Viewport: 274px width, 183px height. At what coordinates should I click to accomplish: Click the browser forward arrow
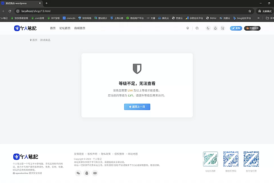[x=3, y=11]
